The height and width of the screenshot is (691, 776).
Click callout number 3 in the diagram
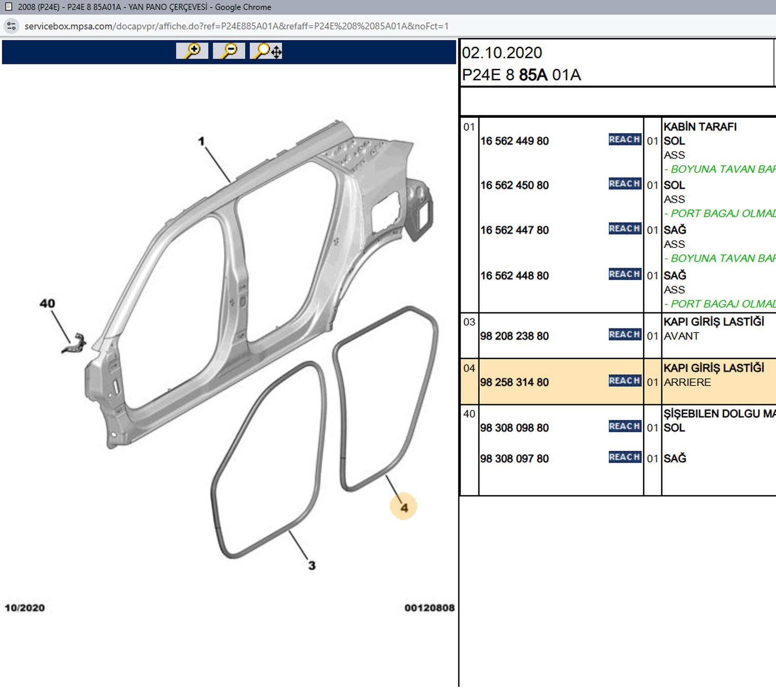[312, 565]
